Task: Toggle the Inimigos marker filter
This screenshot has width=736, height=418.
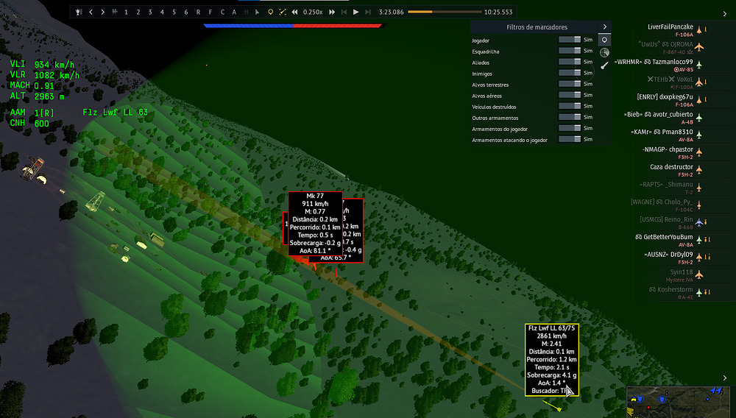Action: 570,73
